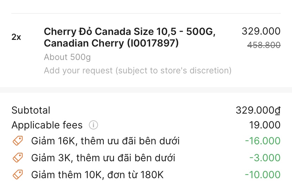Focus the 'Add your request' note field
This screenshot has height=193, width=292.
tap(138, 71)
